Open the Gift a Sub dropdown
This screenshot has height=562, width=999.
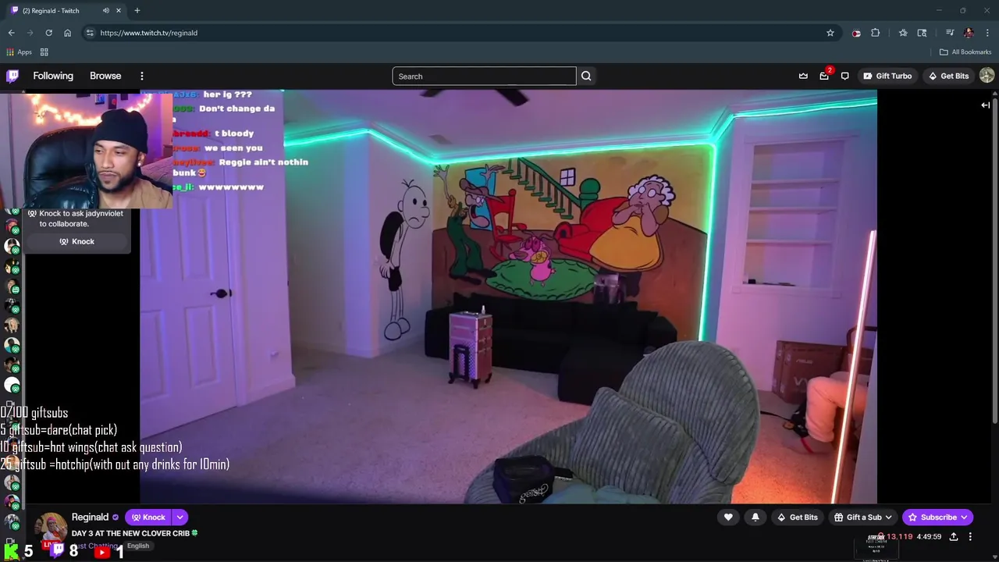tap(862, 517)
